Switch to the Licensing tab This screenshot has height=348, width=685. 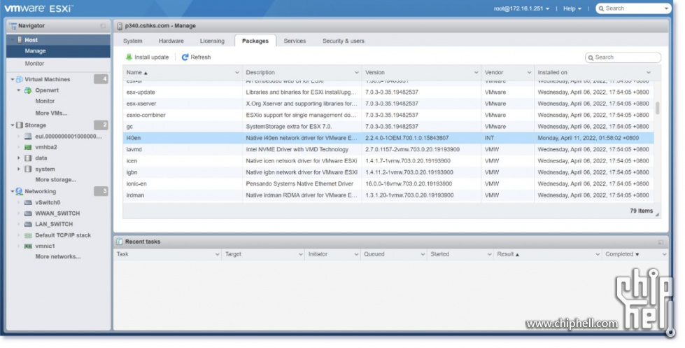click(x=212, y=41)
